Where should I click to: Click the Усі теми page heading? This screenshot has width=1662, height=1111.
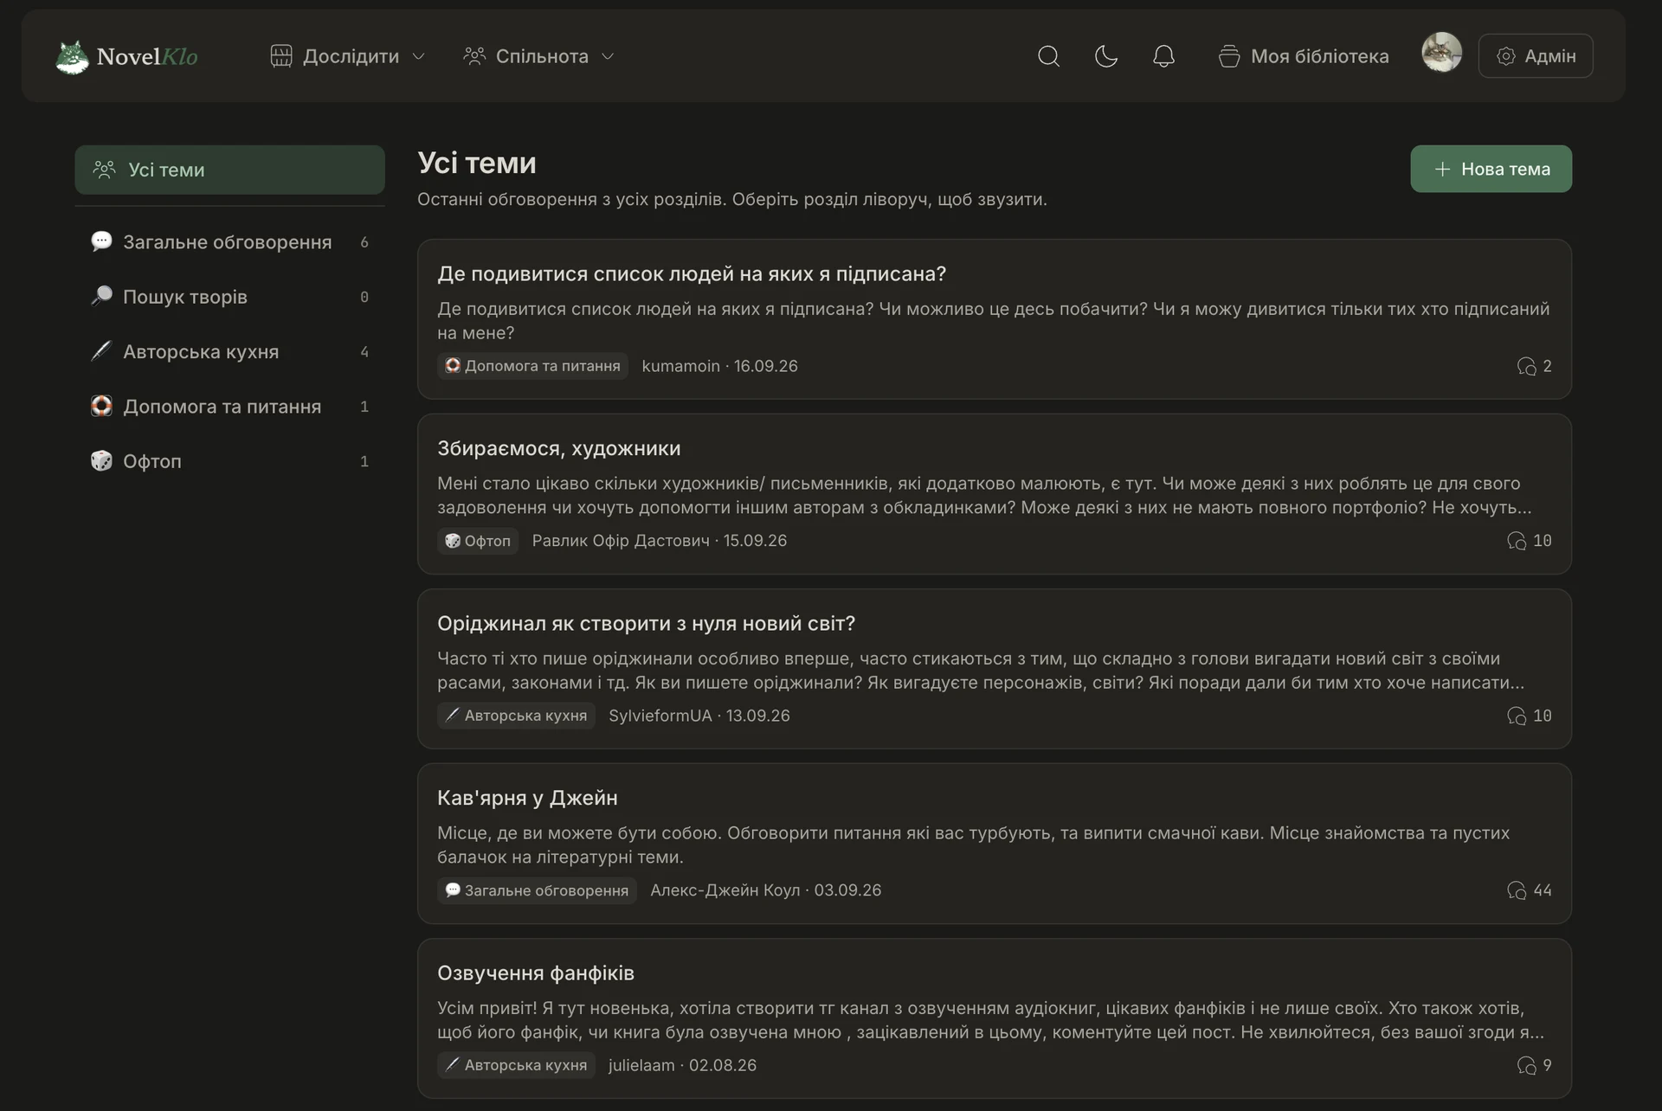(x=477, y=163)
